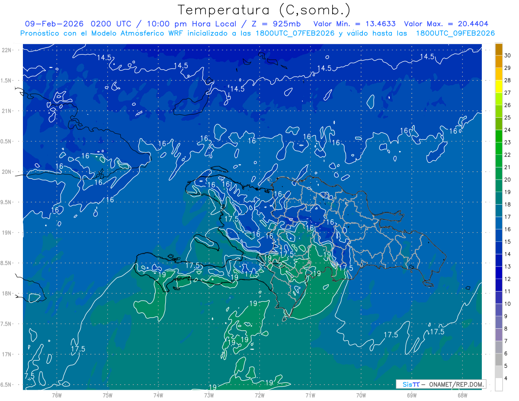This screenshot has width=519, height=401.
Task: Click the "76W" longitude label
Action: click(57, 395)
